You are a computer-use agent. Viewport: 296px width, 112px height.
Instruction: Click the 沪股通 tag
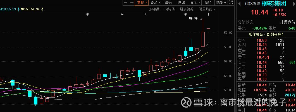click(x=154, y=9)
